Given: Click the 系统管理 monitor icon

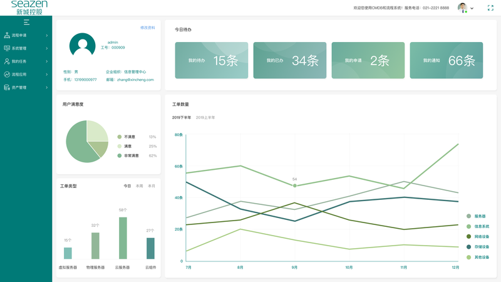Looking at the screenshot, I should point(7,48).
